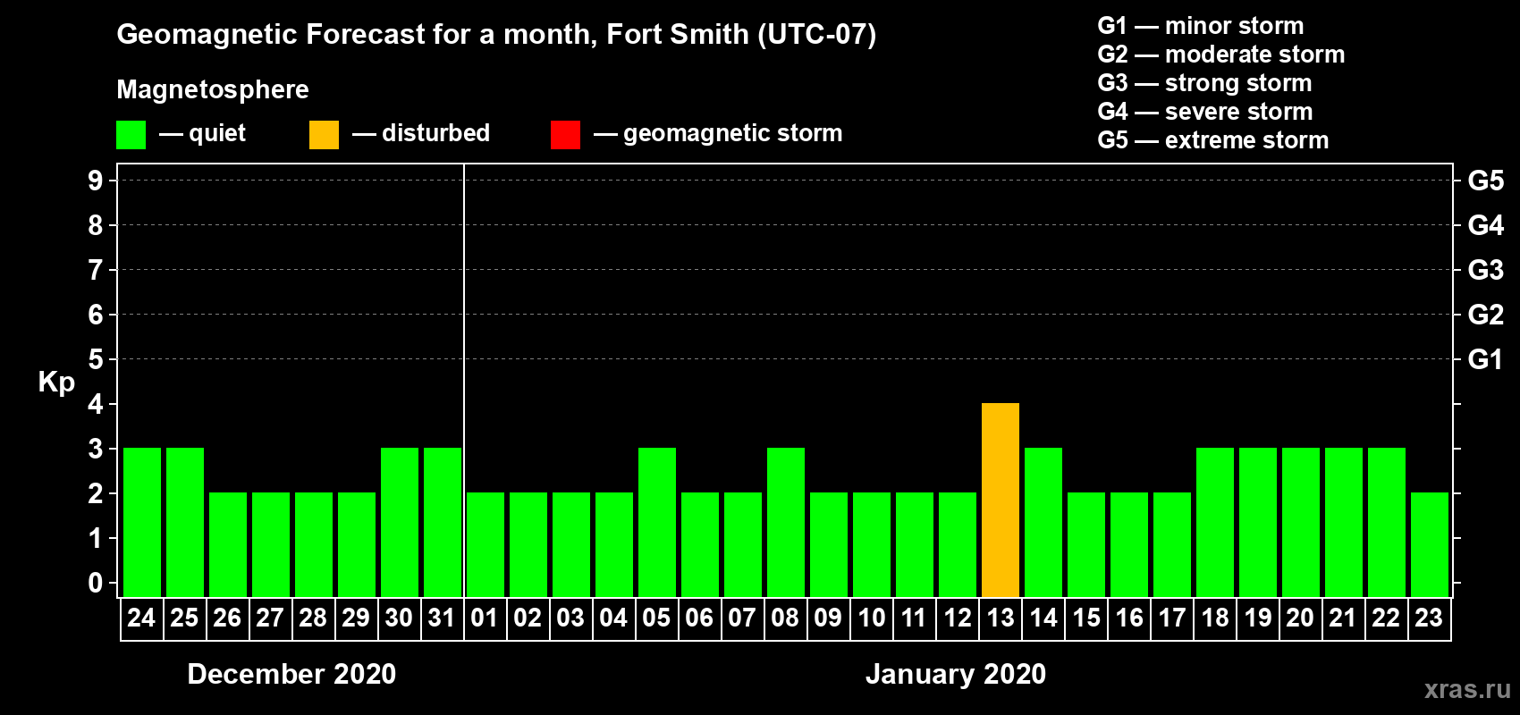
Task: Click the 'Magnetosphere' heading
Action: click(x=213, y=89)
